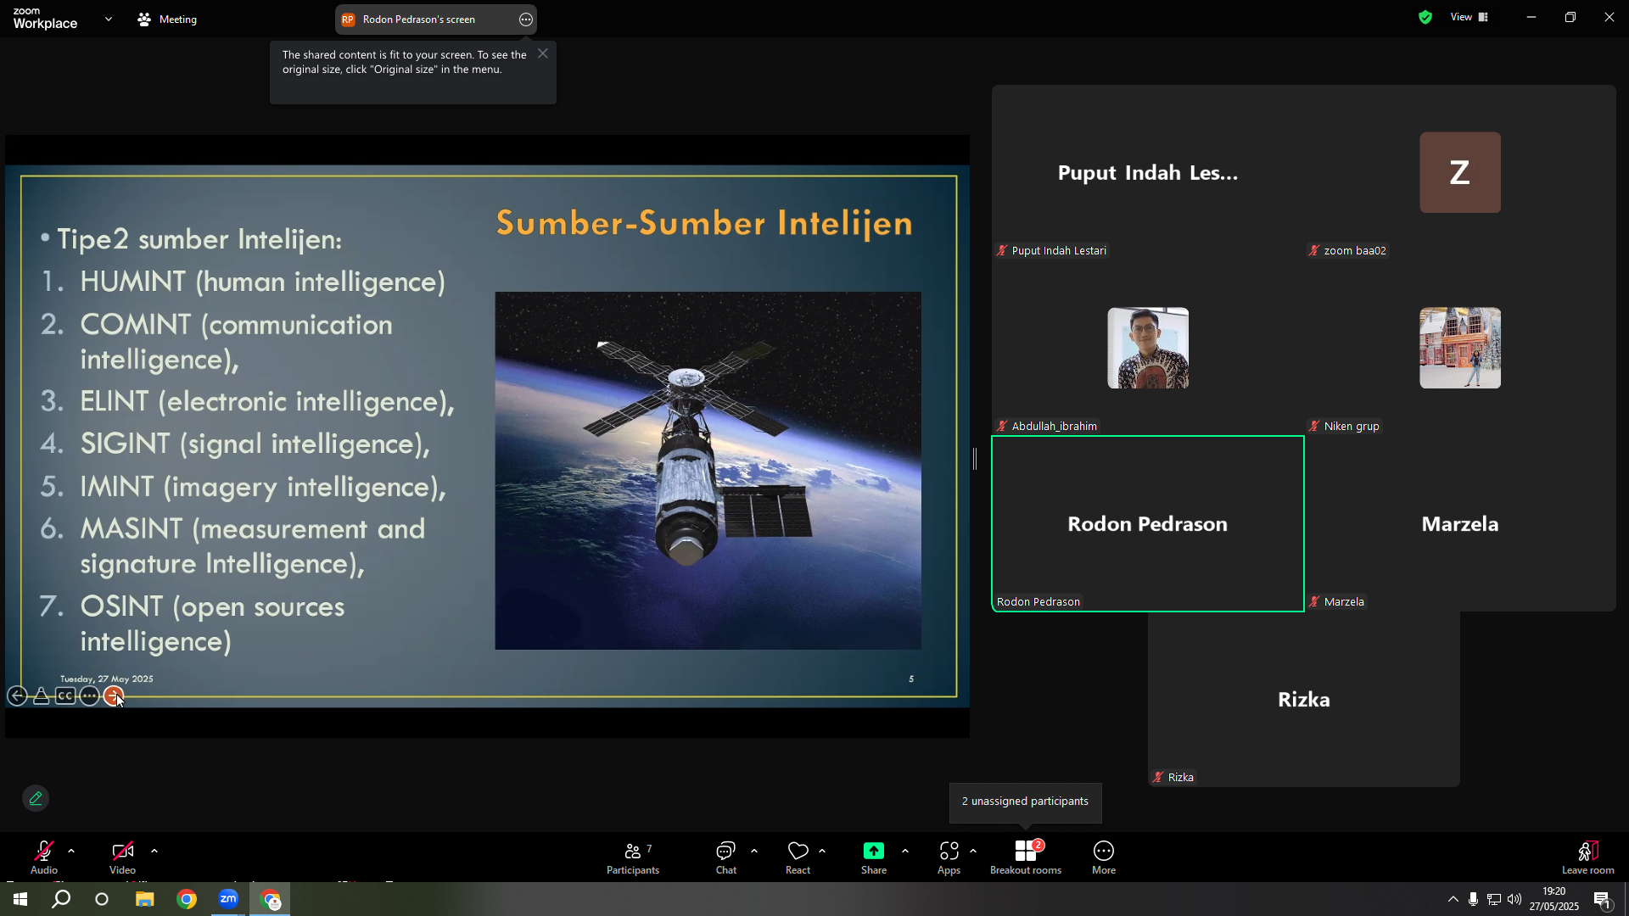Toggle closed captions CC on slide

pos(65,696)
